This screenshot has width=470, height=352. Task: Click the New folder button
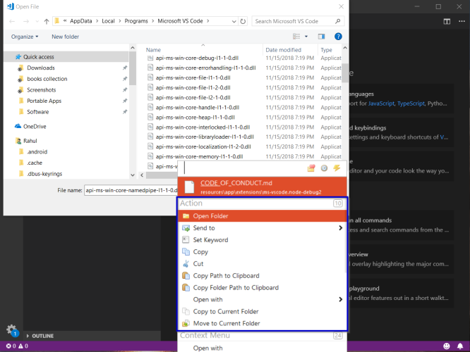point(66,37)
